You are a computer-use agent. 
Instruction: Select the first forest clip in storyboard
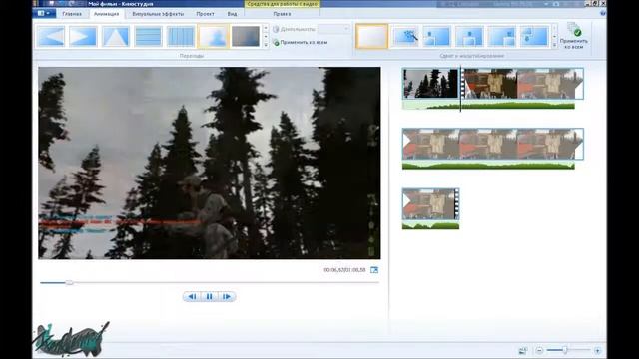click(430, 84)
